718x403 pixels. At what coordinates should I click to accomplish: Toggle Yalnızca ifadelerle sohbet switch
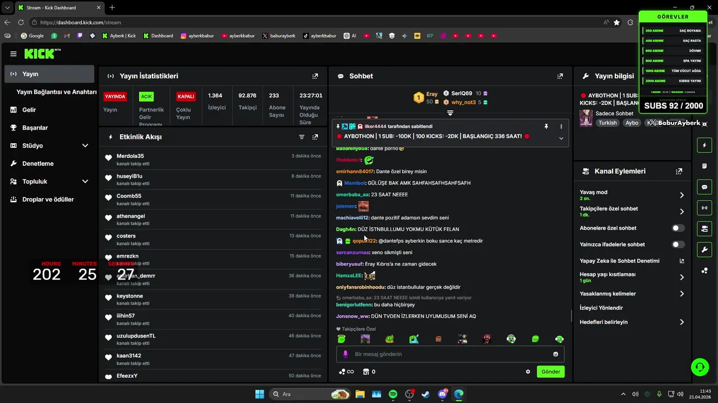(x=678, y=245)
